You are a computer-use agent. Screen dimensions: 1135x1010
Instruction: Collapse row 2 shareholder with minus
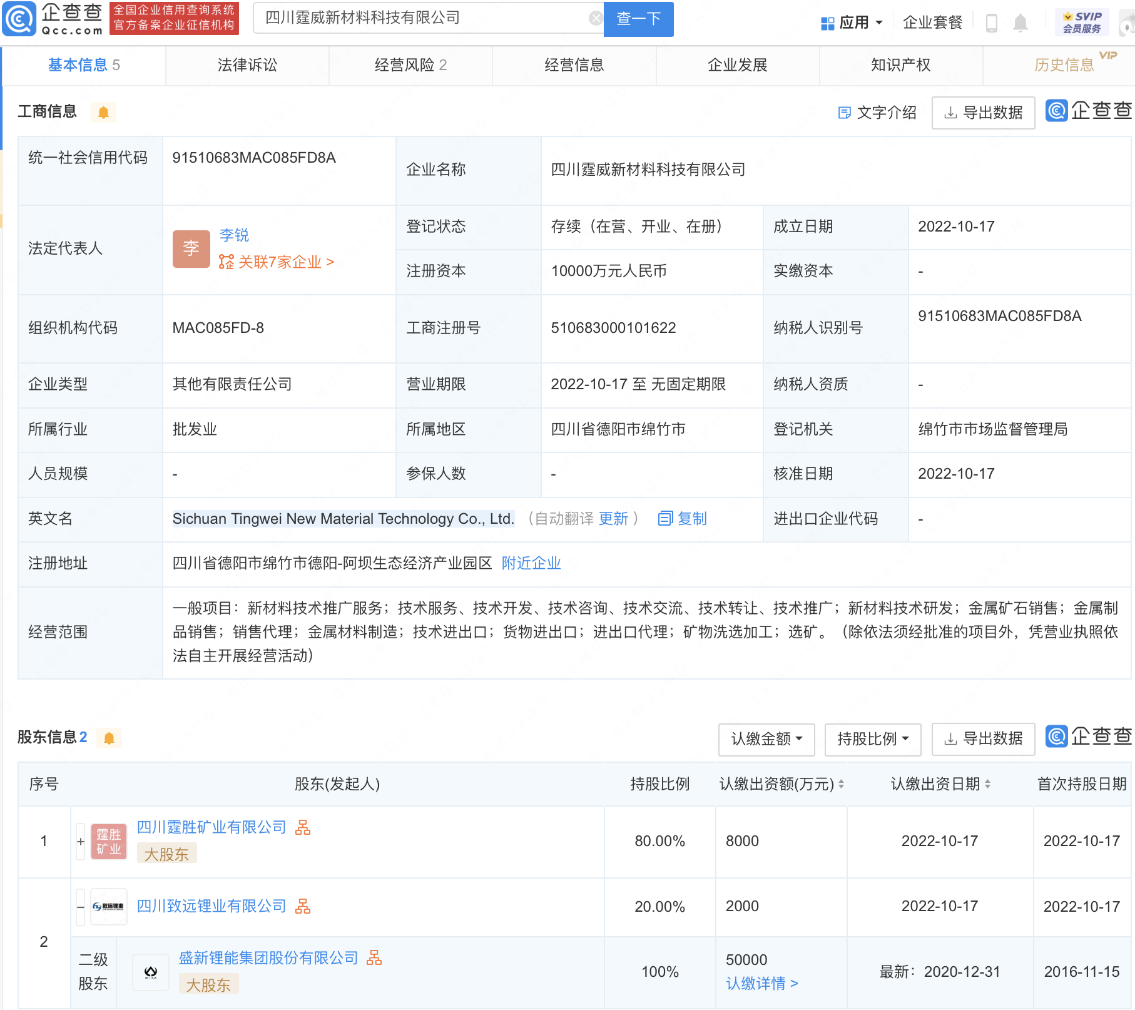[x=80, y=907]
